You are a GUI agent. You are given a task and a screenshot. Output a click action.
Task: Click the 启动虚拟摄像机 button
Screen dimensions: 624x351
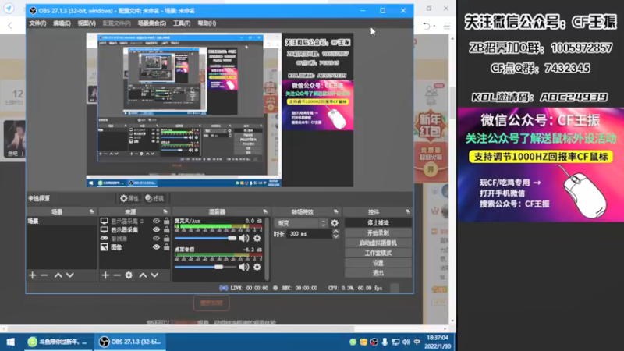[x=378, y=243]
